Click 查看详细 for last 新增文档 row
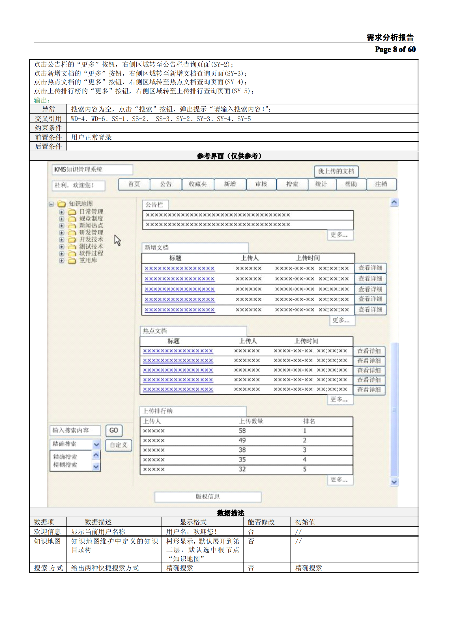Screen dimensions: 449x635 point(370,310)
